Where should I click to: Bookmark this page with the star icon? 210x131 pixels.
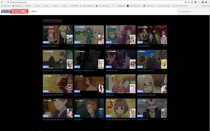point(189,2)
